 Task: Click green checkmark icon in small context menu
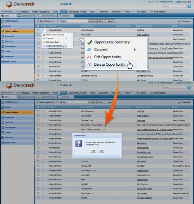pos(44,35)
